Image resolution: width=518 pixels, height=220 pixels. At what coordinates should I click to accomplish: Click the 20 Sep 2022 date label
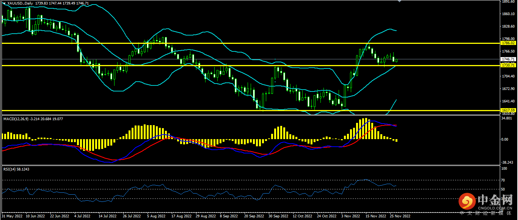pyautogui.click(x=253, y=217)
